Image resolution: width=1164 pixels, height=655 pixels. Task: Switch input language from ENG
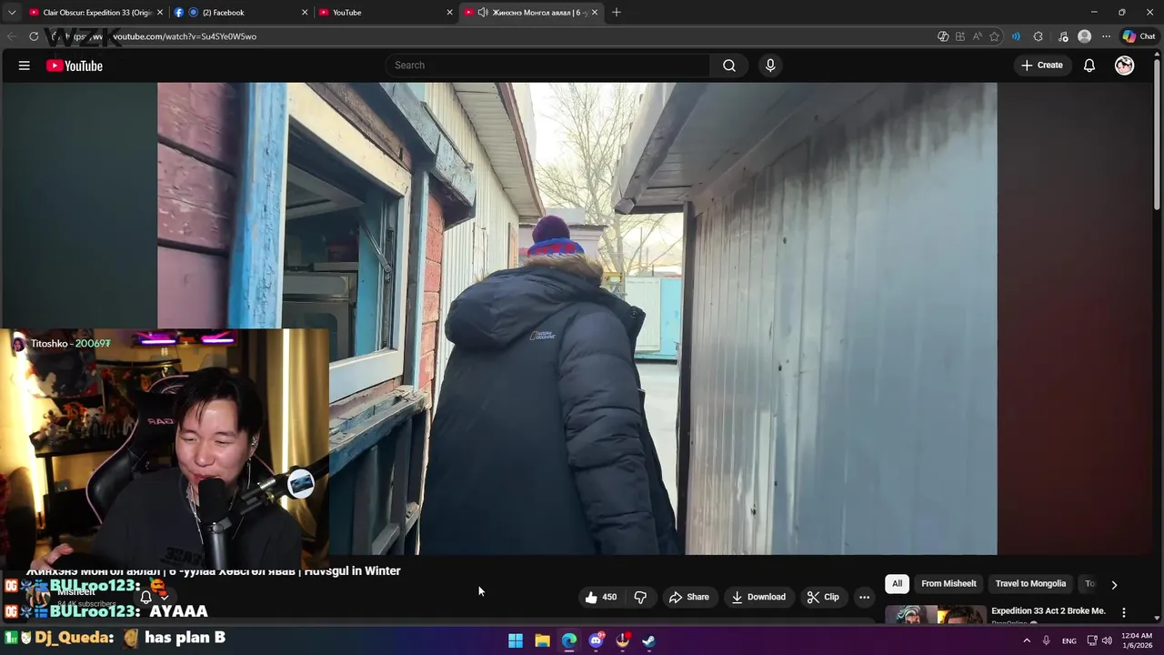[1069, 640]
